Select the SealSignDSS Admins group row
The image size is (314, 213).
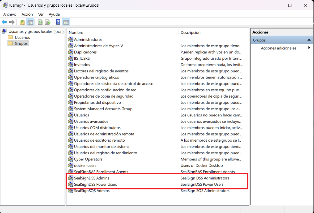click(x=91, y=178)
